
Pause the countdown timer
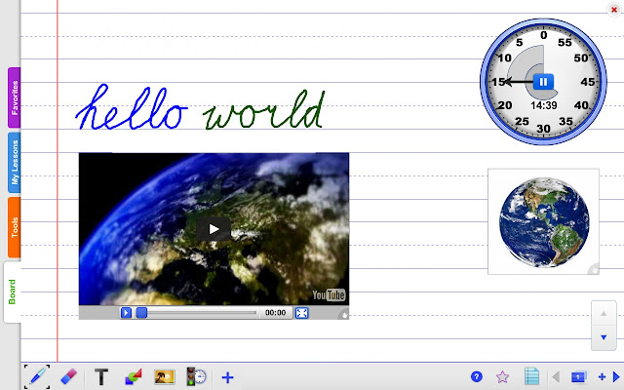click(x=543, y=82)
